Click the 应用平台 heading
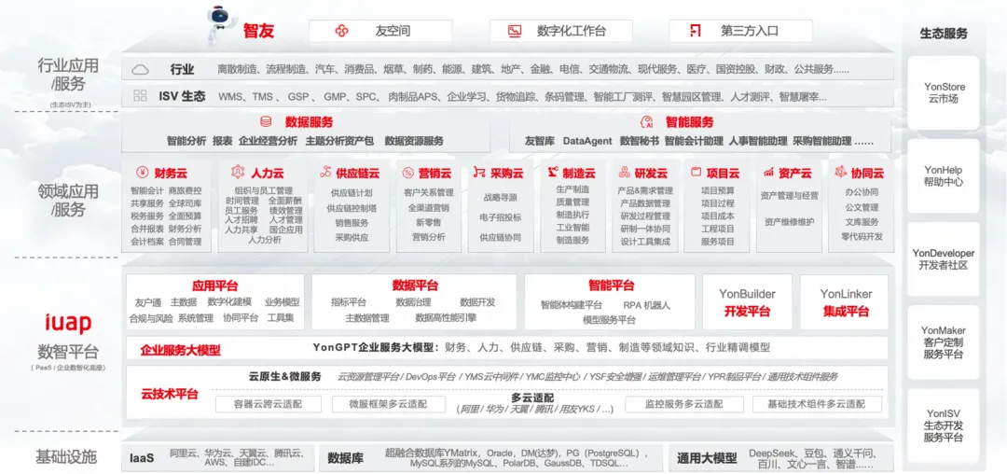The height and width of the screenshot is (474, 1007). (x=214, y=286)
